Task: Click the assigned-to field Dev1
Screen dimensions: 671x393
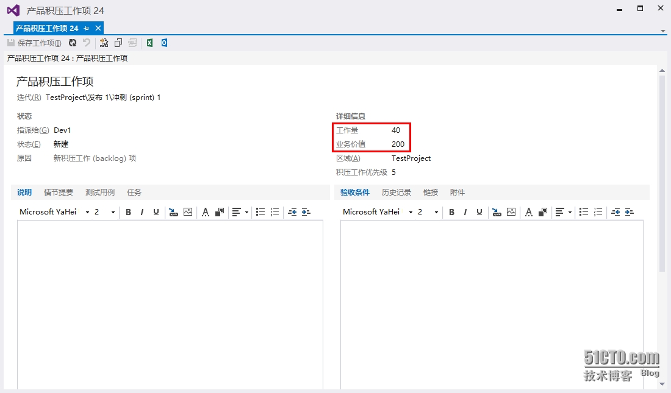Action: pyautogui.click(x=62, y=130)
